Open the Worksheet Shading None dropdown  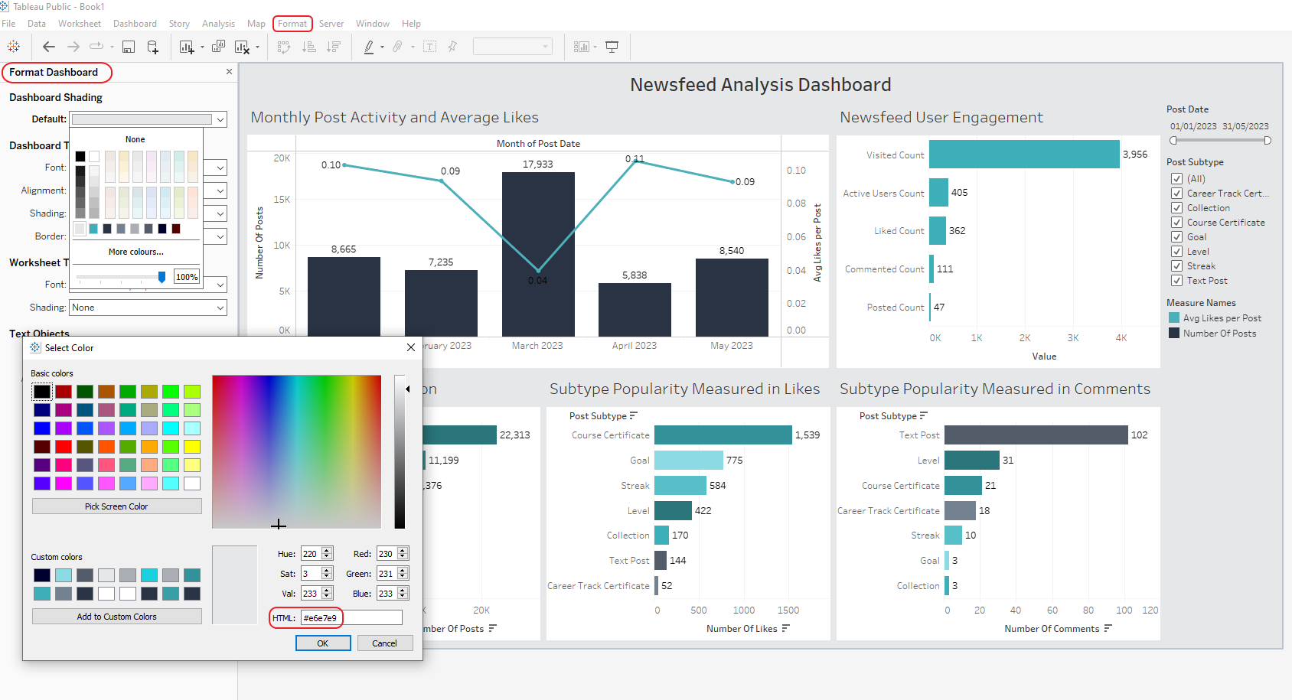(x=148, y=308)
